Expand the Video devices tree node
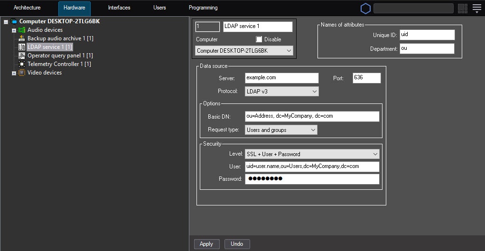485x251 pixels. pyautogui.click(x=14, y=73)
